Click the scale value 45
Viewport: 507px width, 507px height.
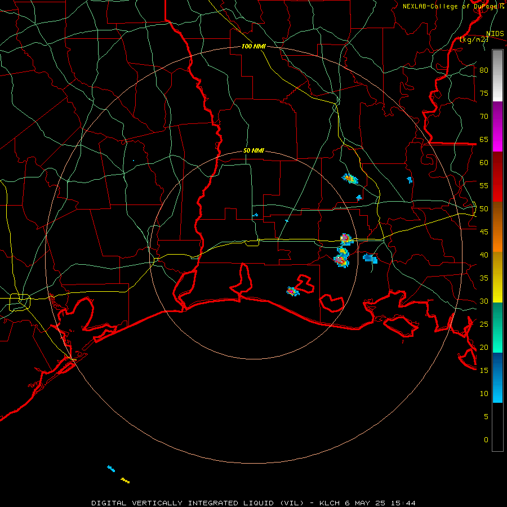484,232
